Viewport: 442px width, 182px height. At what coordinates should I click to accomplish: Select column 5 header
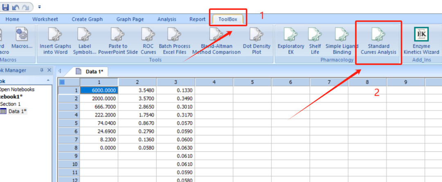point(252,82)
